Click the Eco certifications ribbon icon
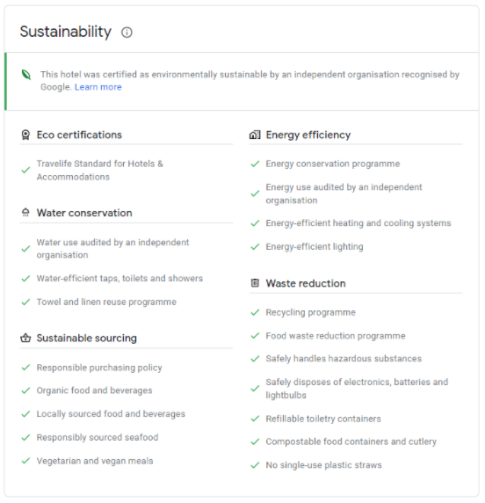Image resolution: width=485 pixels, height=503 pixels. 25,135
